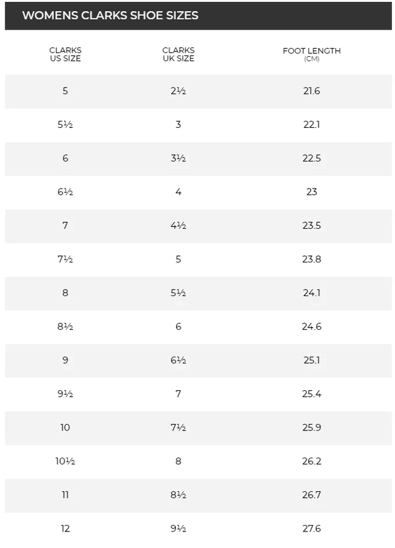
Task: Click foot length 26.2 value
Action: click(311, 462)
